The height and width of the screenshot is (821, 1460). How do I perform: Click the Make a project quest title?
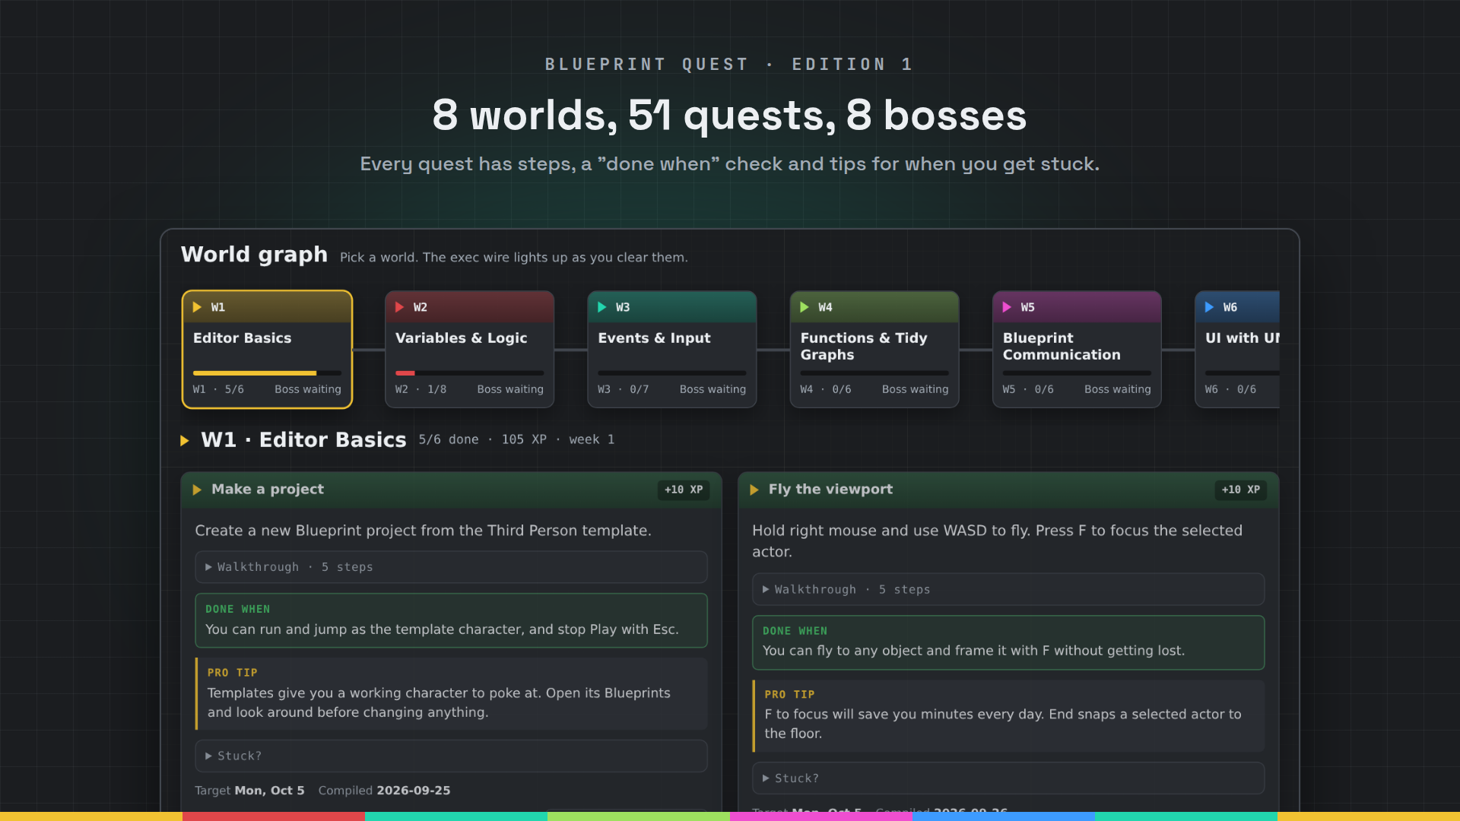pos(268,490)
